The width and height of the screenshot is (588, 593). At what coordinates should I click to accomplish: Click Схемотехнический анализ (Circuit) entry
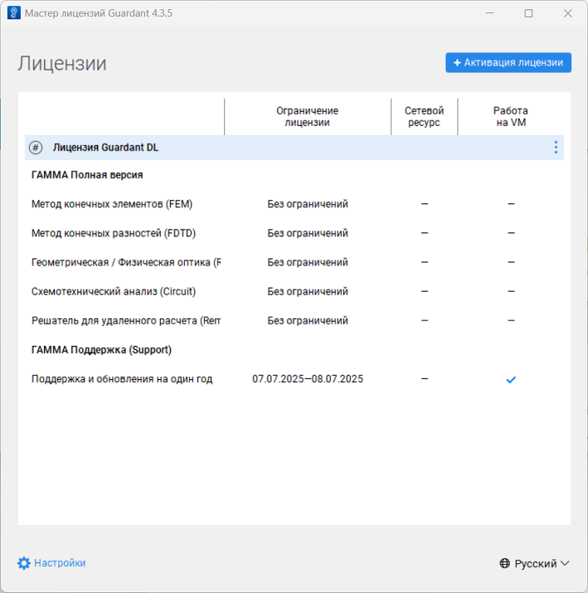[114, 292]
